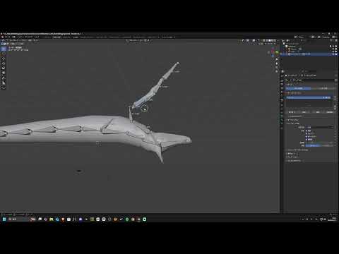339x254 pixels.
Task: Select the highlighted blue object row in outliner
Action: coord(309,54)
